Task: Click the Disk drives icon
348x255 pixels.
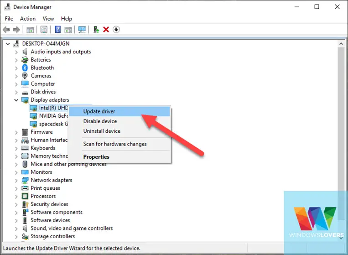Action: (25, 92)
